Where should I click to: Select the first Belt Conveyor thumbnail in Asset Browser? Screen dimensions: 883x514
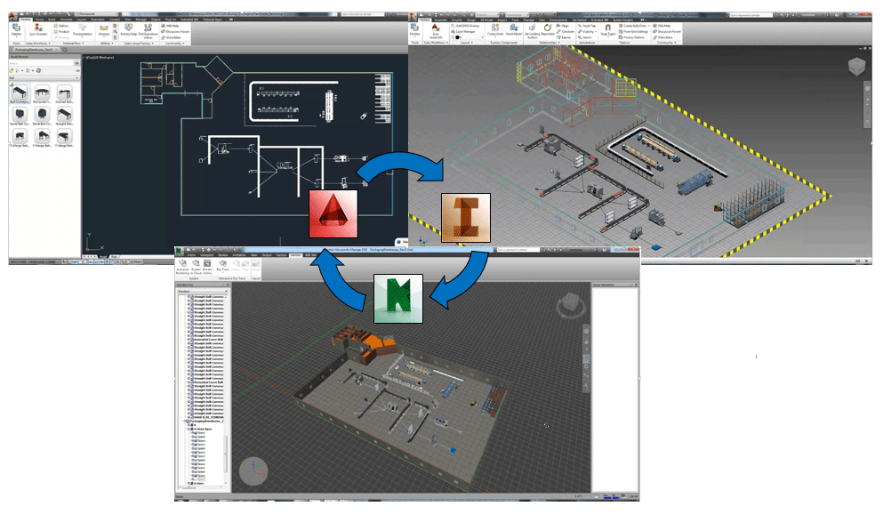click(20, 93)
